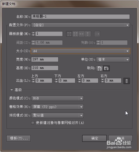Click the 右方 right bleed field
This screenshot has width=139, height=152.
(x=113, y=81)
